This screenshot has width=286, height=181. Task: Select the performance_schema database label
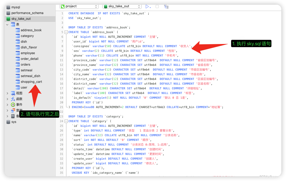pos(27,13)
